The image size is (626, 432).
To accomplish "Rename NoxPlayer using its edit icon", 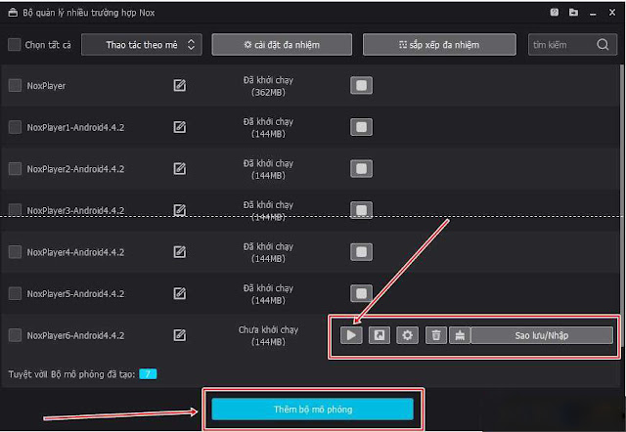I will pyautogui.click(x=180, y=85).
